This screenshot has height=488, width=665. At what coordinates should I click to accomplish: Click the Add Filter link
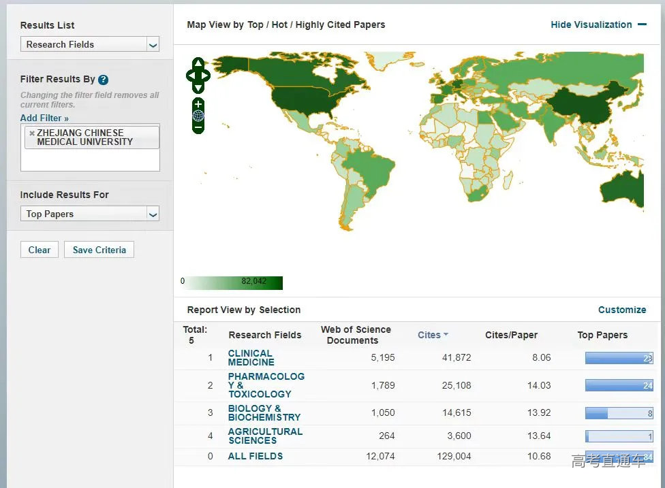click(x=44, y=118)
